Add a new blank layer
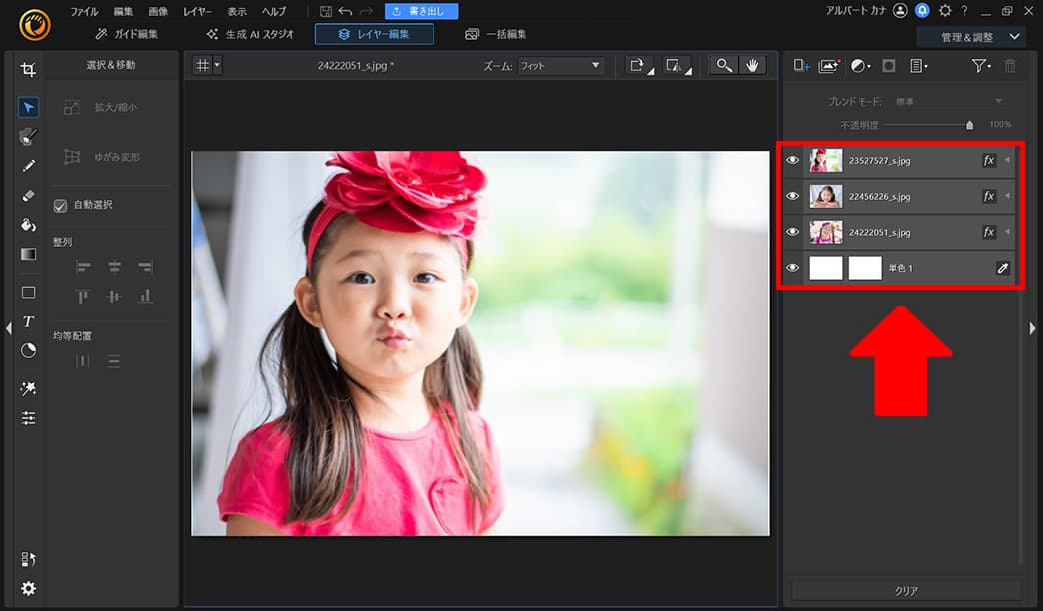 (x=803, y=66)
